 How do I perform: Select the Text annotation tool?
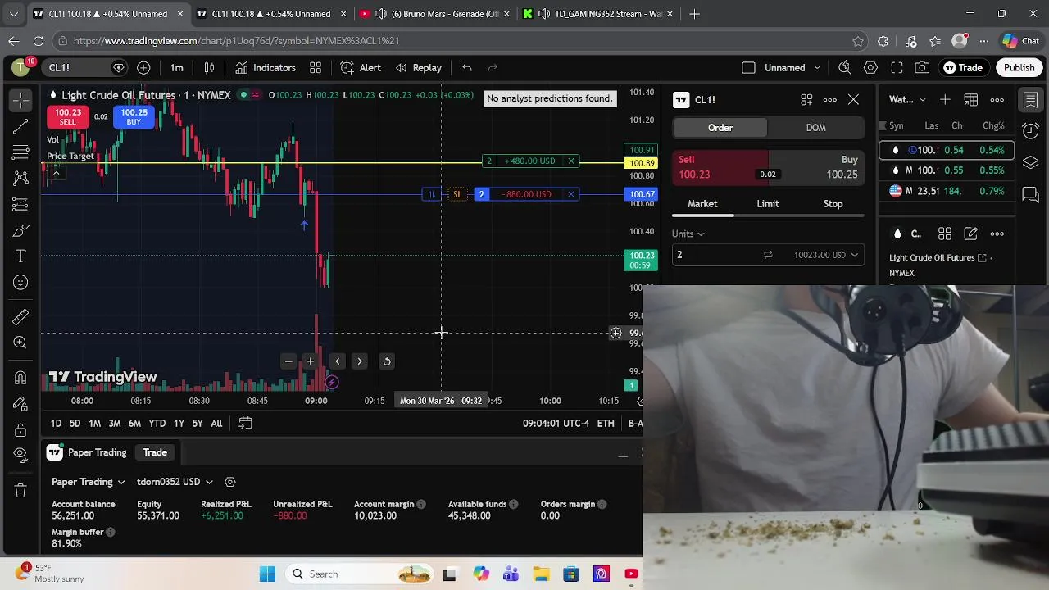20,256
